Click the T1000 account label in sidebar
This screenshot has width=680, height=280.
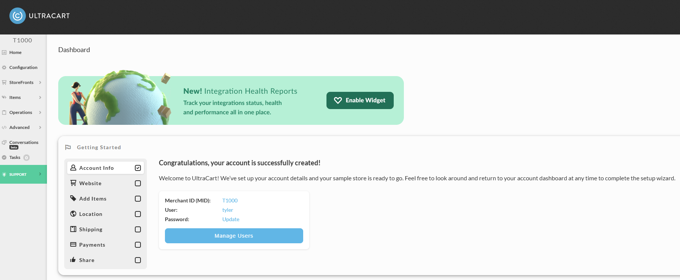tap(23, 40)
